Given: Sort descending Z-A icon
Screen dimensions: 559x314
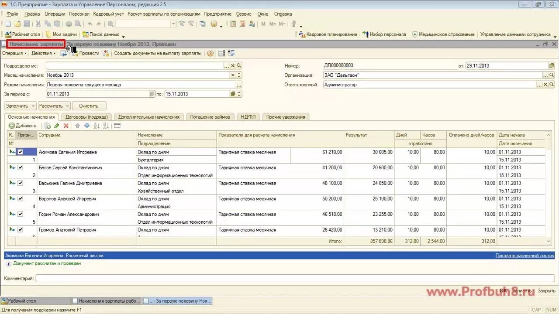Looking at the screenshot, I should (x=106, y=126).
